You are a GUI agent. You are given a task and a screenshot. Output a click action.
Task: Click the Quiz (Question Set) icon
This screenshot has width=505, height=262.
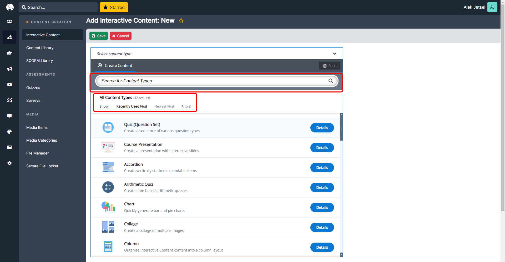108,127
